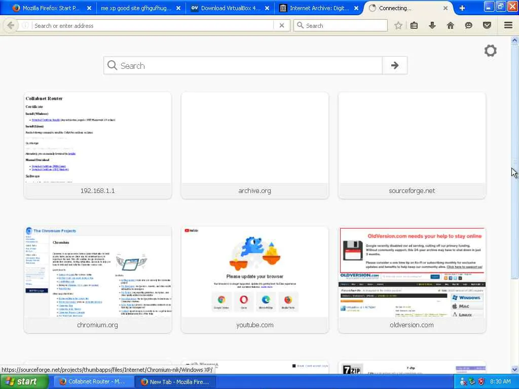Open the Firefox hamburger menu
This screenshot has width=519, height=389.
point(508,25)
